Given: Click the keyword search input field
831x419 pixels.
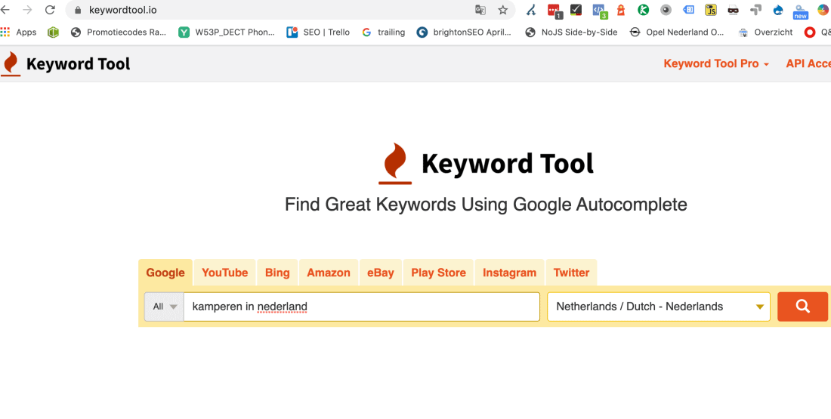Looking at the screenshot, I should 361,307.
